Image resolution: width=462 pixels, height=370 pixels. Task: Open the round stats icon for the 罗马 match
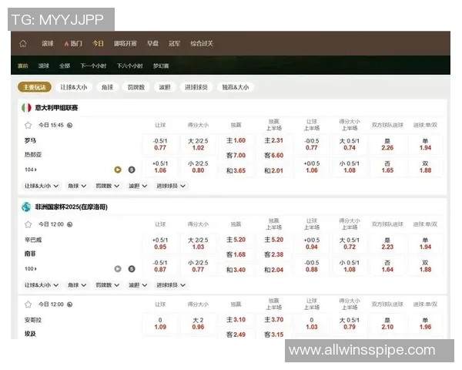[x=132, y=170]
